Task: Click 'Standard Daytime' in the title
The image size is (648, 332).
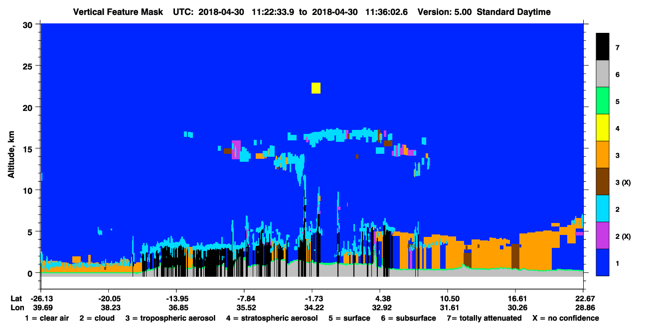Action: point(514,12)
